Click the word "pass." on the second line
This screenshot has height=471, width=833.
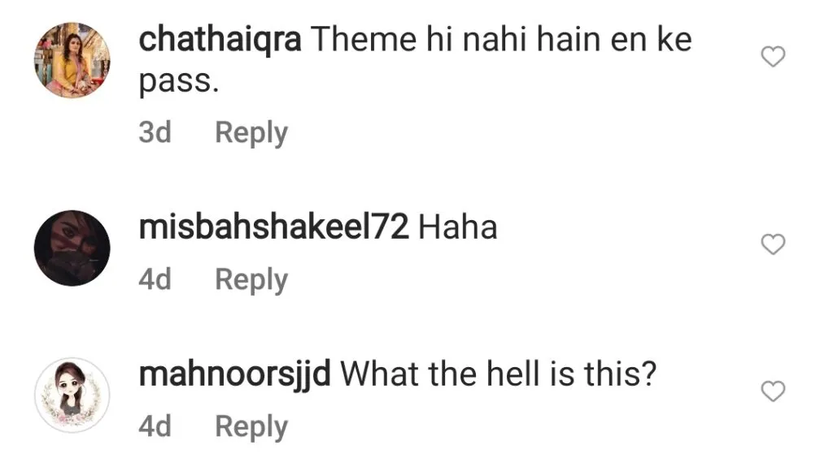pos(179,83)
